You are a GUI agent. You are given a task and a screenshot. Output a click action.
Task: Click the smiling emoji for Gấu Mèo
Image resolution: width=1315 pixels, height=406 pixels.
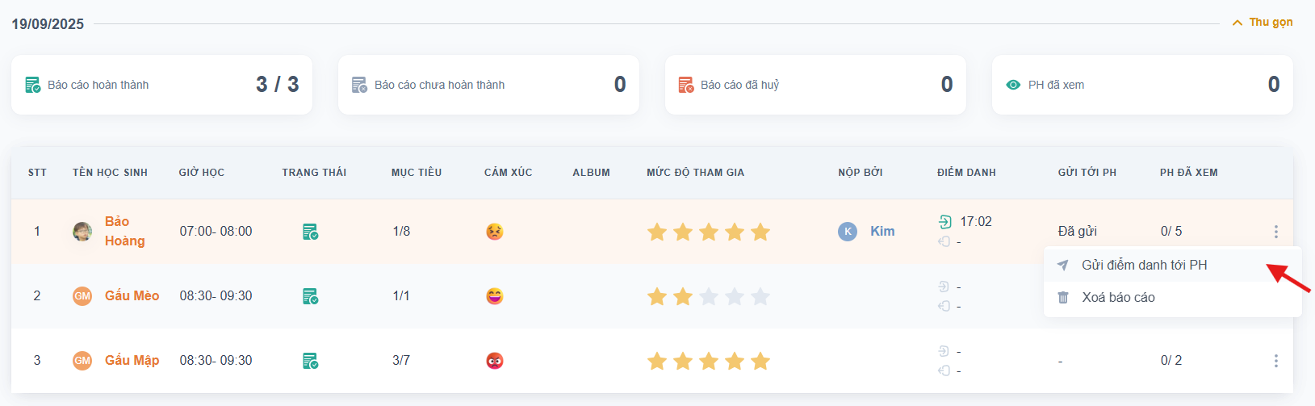[x=495, y=296]
